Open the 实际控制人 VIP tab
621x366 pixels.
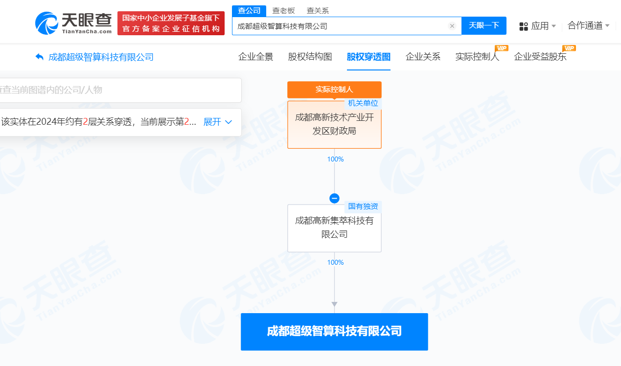pos(477,57)
